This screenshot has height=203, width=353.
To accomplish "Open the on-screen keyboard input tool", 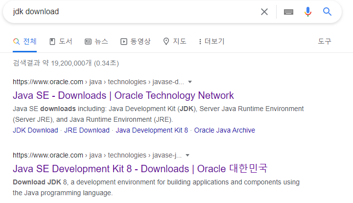I will [x=288, y=12].
